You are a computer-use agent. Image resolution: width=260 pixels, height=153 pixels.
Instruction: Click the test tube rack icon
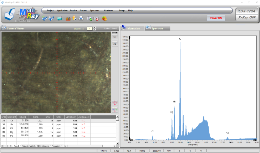coord(68,18)
